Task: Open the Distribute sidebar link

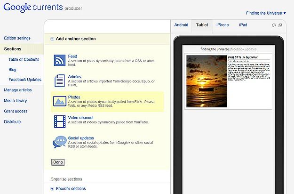Action: coord(12,121)
